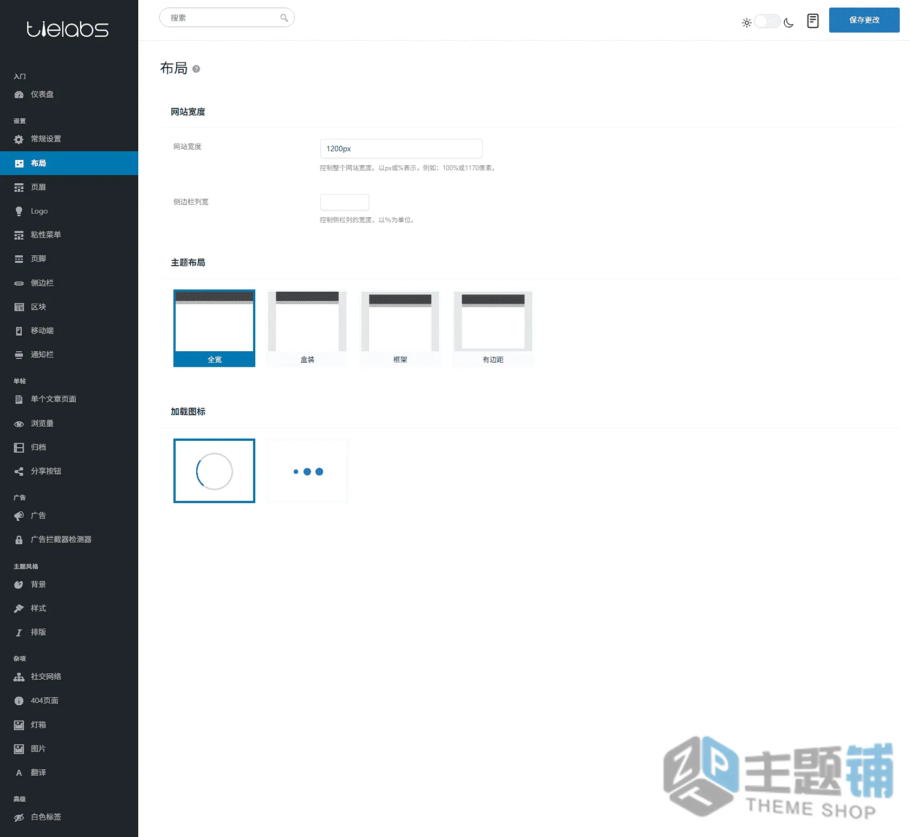Select the 全宽 full-width layout option

click(x=214, y=328)
